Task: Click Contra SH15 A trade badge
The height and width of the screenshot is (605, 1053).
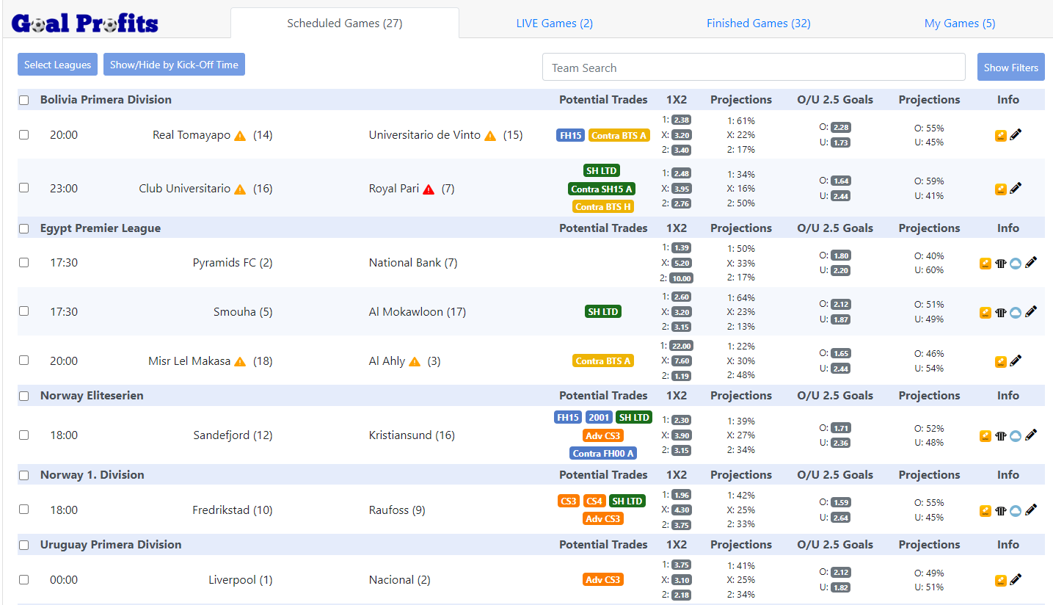Action: pos(603,189)
